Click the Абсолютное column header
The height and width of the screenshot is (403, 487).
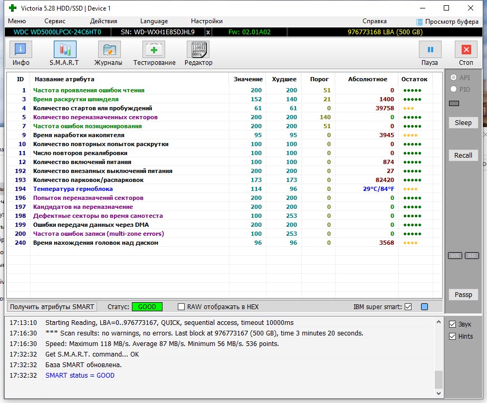(x=367, y=79)
